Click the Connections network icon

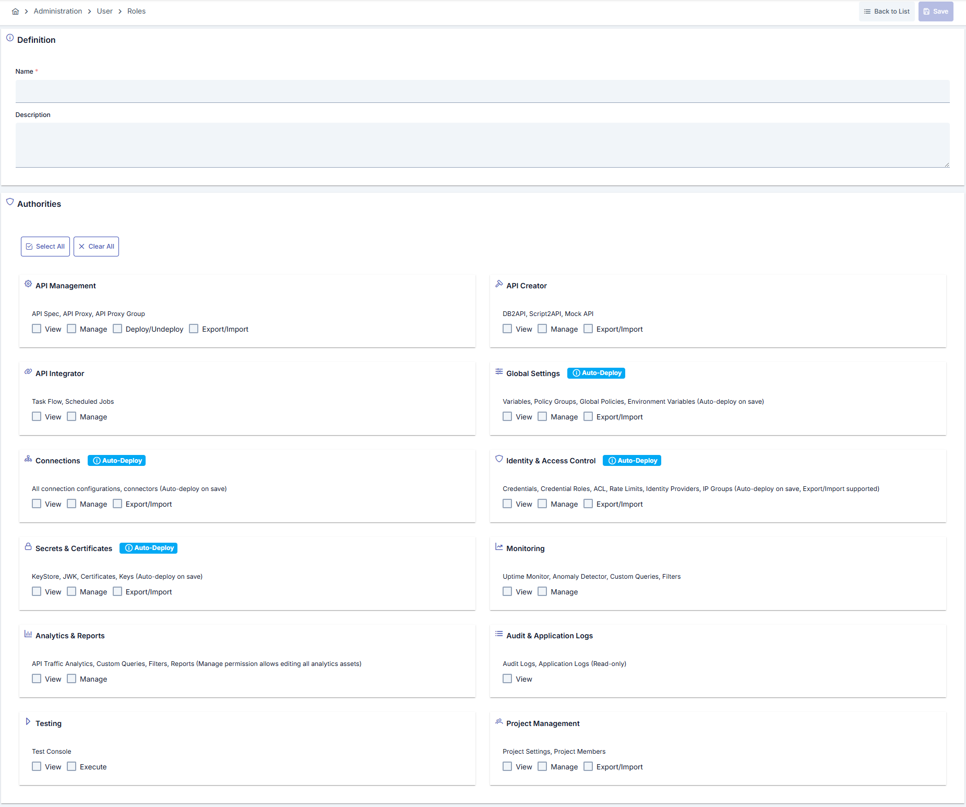28,459
